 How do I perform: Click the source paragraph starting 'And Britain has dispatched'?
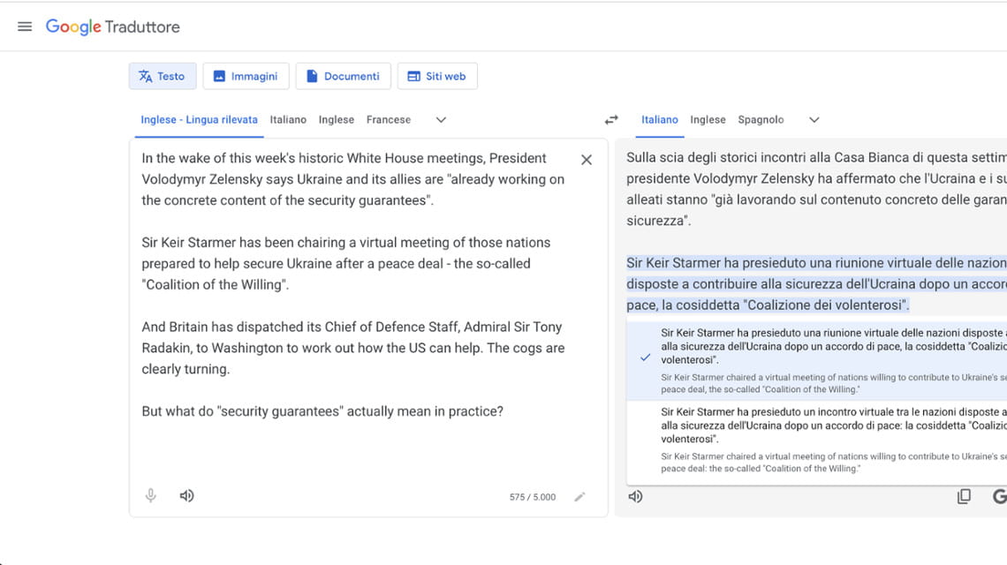353,348
